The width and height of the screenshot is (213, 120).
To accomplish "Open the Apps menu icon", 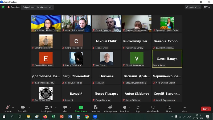I will [x=138, y=108].
